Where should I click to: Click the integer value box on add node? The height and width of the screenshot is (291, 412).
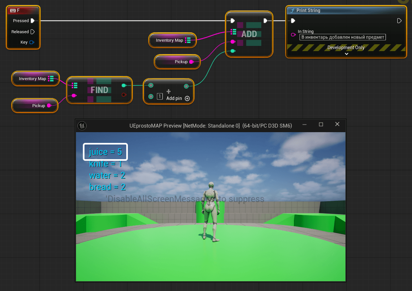pos(160,96)
